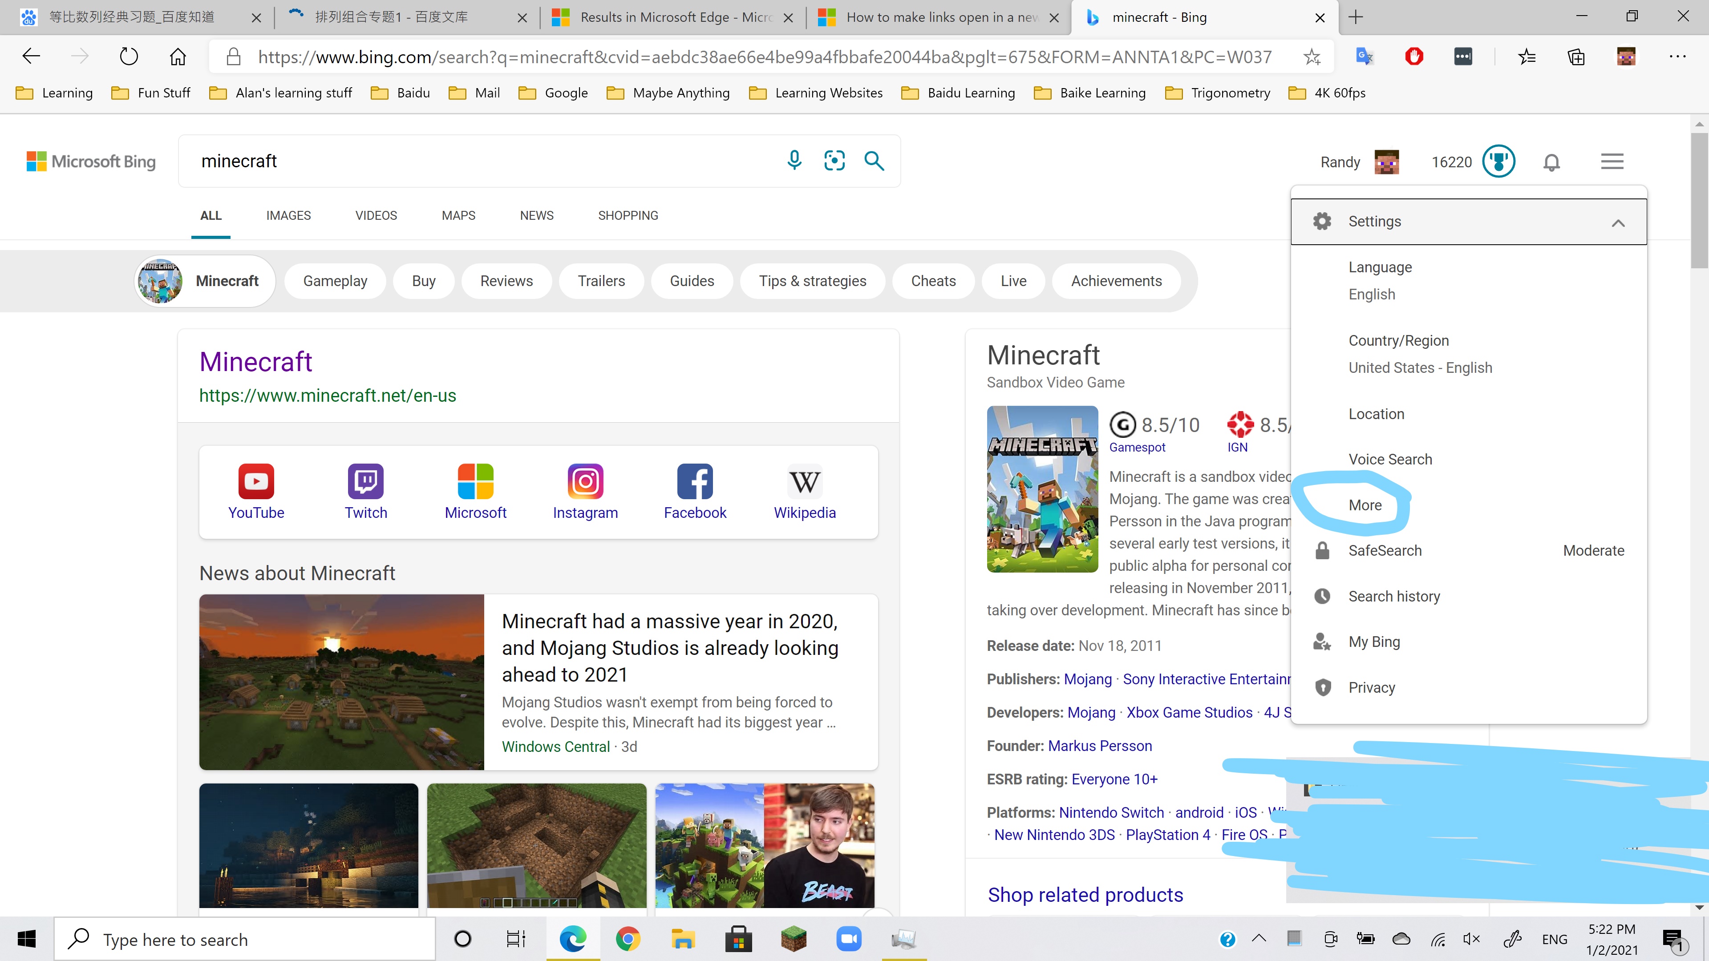Screen dimensions: 1709x961
Task: Open visual search camera icon
Action: pyautogui.click(x=834, y=161)
